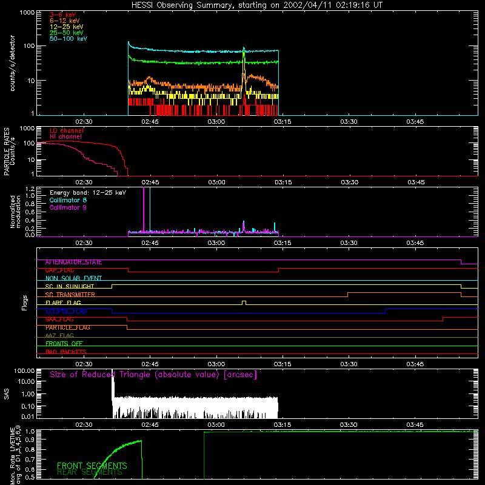Click the flare bump on the FLARE_FLAG line
This screenshot has width=485, height=485.
[x=244, y=303]
